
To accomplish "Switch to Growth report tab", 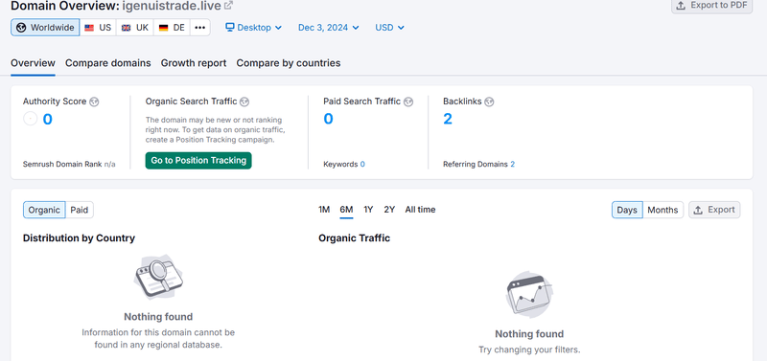I will 194,63.
